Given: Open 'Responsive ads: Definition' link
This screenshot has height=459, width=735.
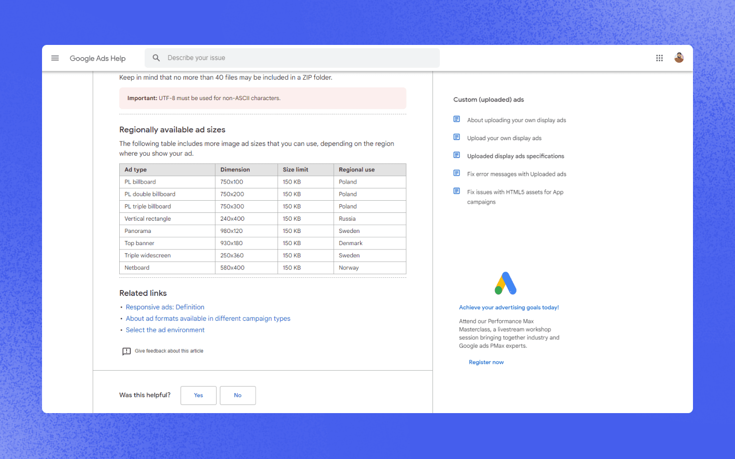Looking at the screenshot, I should pos(165,307).
